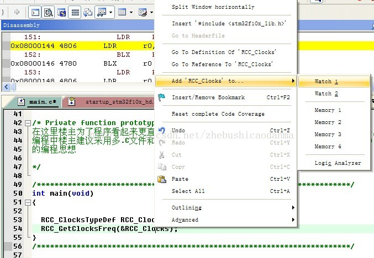Collapse the main function fold at line 51
The width and height of the screenshot is (374, 258).
[x=28, y=203]
